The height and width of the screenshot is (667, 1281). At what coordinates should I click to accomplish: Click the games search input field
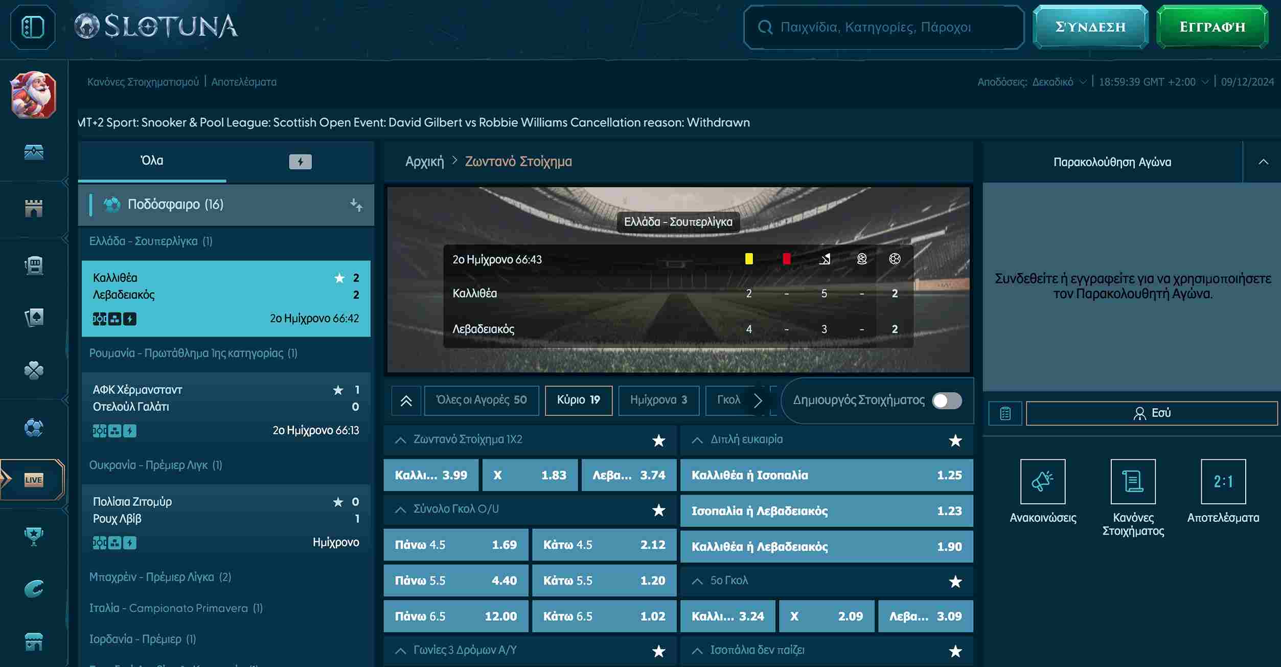[883, 27]
